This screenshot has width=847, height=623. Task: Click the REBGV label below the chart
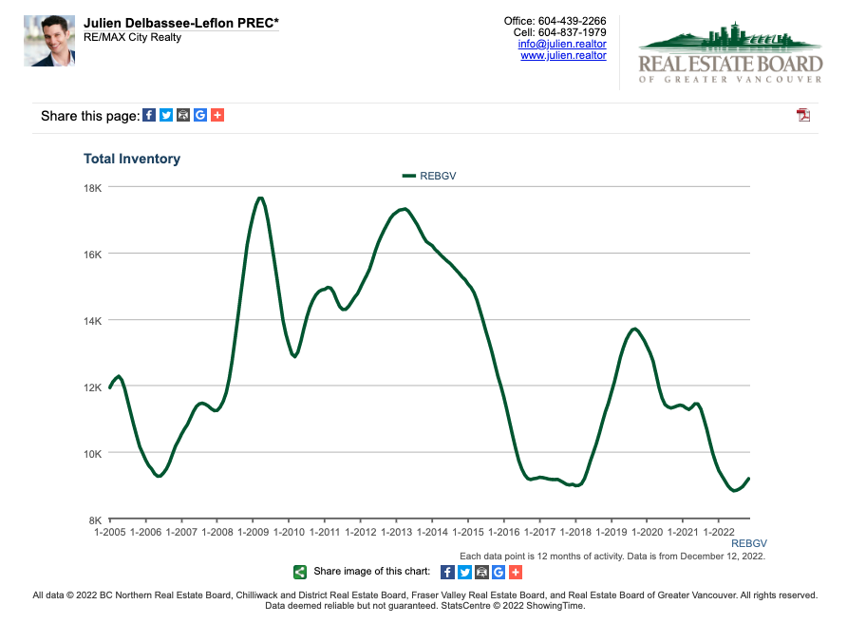point(748,543)
